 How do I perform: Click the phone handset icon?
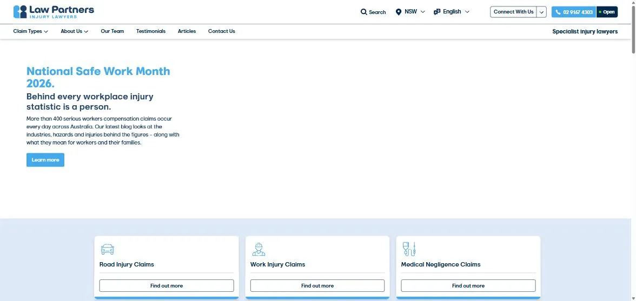click(x=558, y=12)
